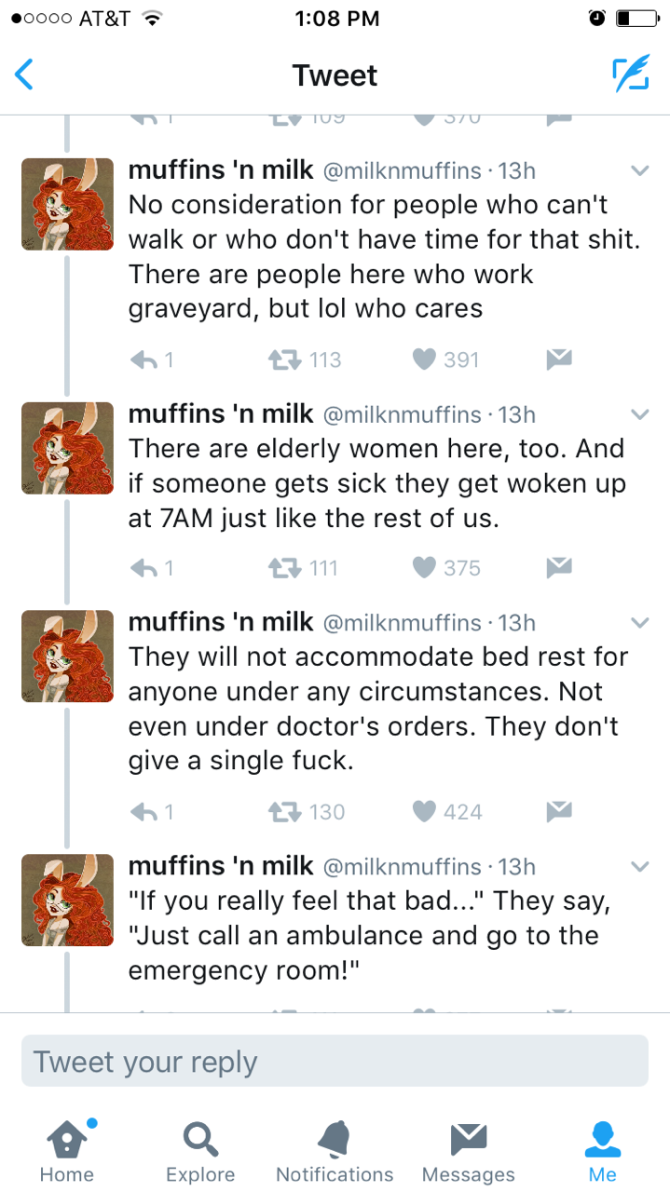Tap the "Tweet your reply" field

coord(335,1062)
